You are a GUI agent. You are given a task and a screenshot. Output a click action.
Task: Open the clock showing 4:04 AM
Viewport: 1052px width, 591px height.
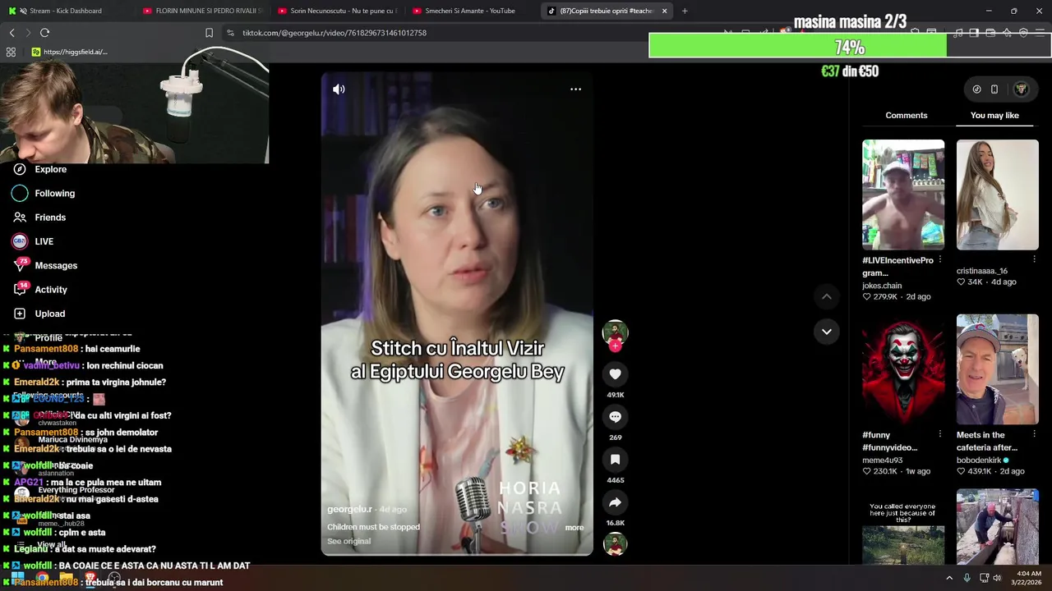pos(1026,578)
